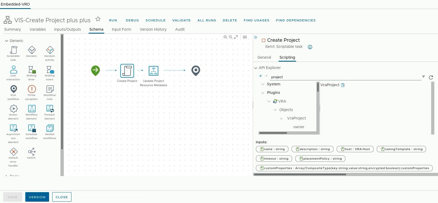Click the host : VRA:Host input chip
Screen dimensions: 438x203
tap(355, 149)
